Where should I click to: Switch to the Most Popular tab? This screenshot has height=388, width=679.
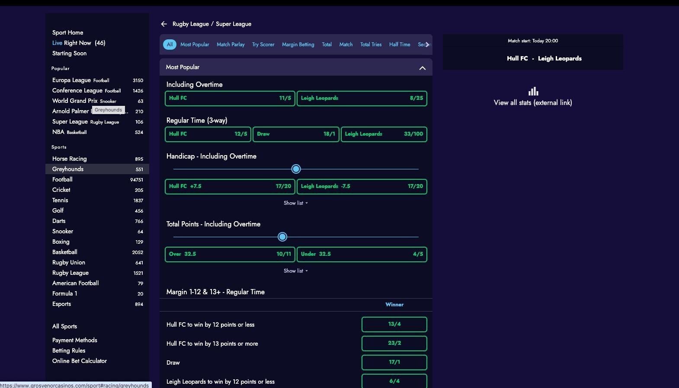[195, 45]
